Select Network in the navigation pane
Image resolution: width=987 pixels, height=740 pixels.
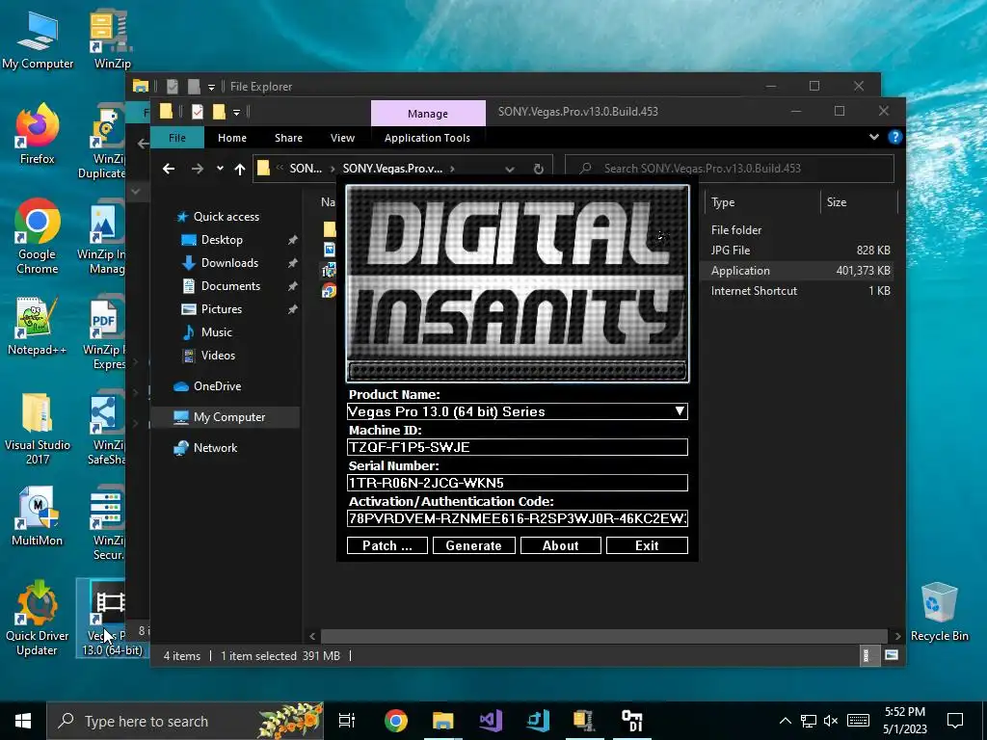coord(215,448)
